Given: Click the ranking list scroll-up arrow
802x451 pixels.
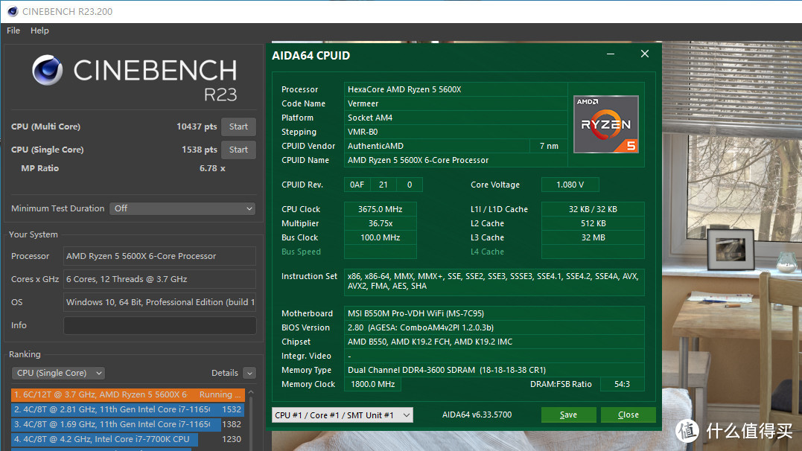Looking at the screenshot, I should tap(251, 392).
